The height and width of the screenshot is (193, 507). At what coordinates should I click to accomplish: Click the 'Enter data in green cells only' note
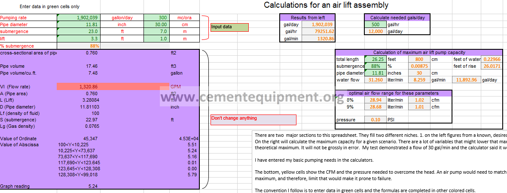pos(49,6)
